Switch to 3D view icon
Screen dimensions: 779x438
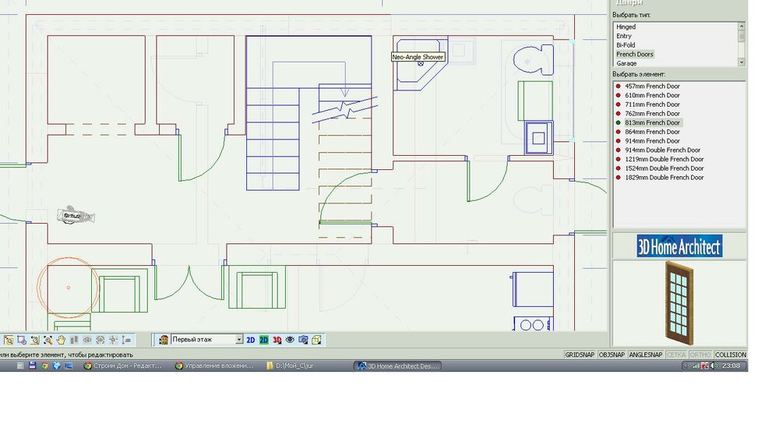pyautogui.click(x=277, y=340)
